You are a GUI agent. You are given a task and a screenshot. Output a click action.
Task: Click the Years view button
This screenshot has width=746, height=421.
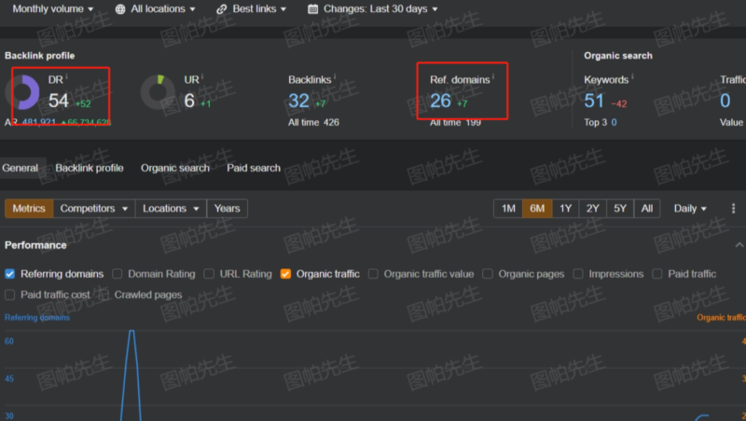tap(227, 209)
